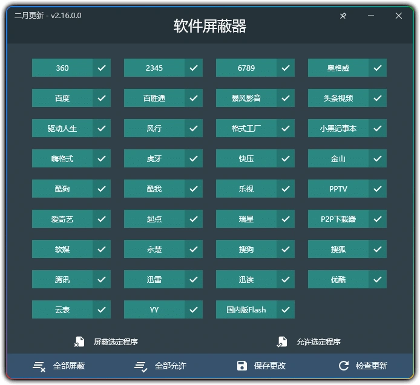Toggle the 虎牙 checkmark box
The height and width of the screenshot is (385, 420).
click(x=194, y=159)
